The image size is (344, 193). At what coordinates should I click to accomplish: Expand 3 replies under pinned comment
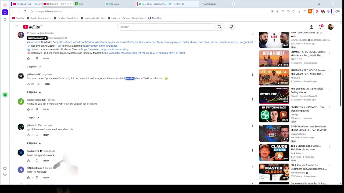point(34,66)
